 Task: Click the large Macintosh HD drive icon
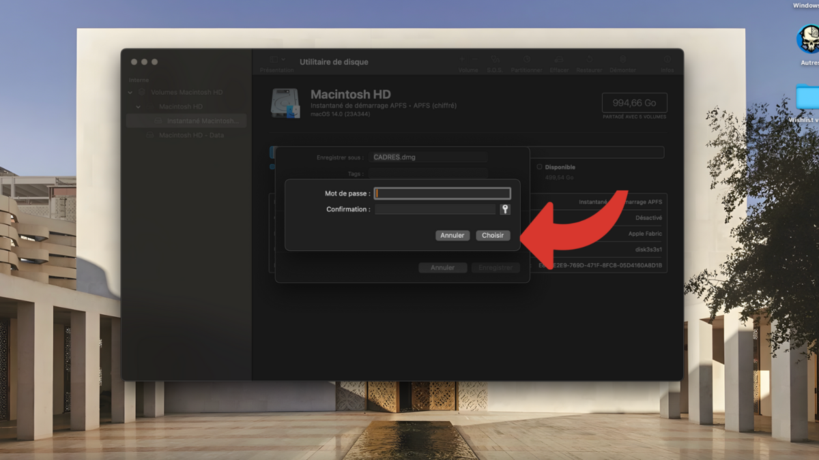285,104
